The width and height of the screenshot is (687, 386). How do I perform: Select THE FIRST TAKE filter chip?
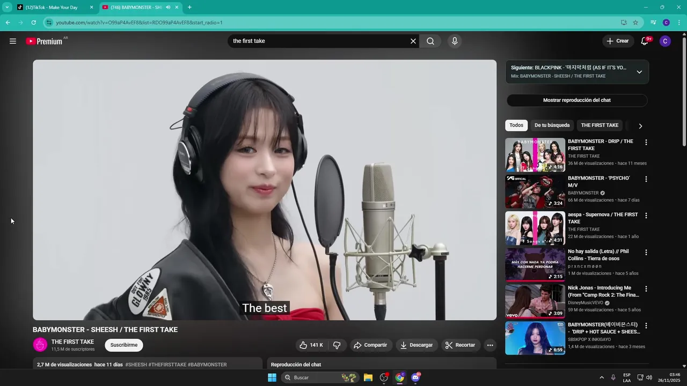pyautogui.click(x=600, y=125)
